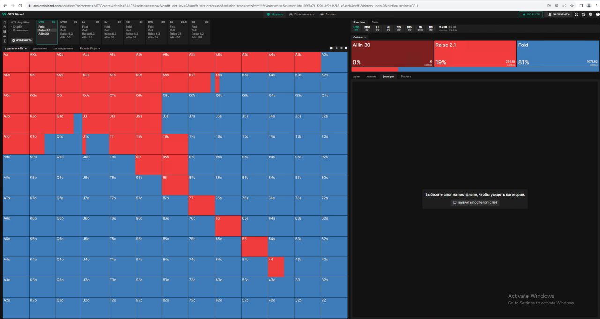Expand the стратегия + EV dropdown
This screenshot has height=319, width=600.
(16, 48)
